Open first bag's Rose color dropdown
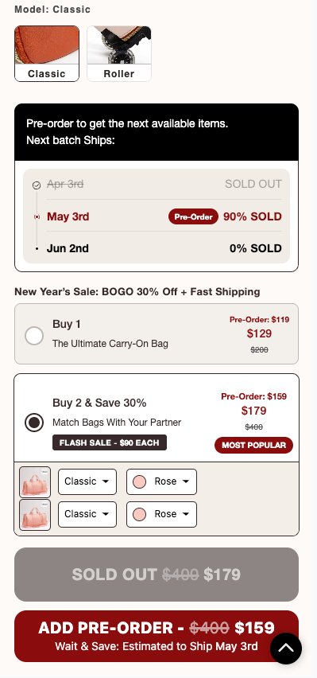This screenshot has height=678, width=317. point(161,481)
